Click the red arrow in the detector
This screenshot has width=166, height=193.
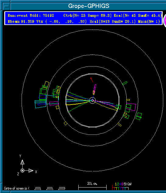tap(92, 80)
